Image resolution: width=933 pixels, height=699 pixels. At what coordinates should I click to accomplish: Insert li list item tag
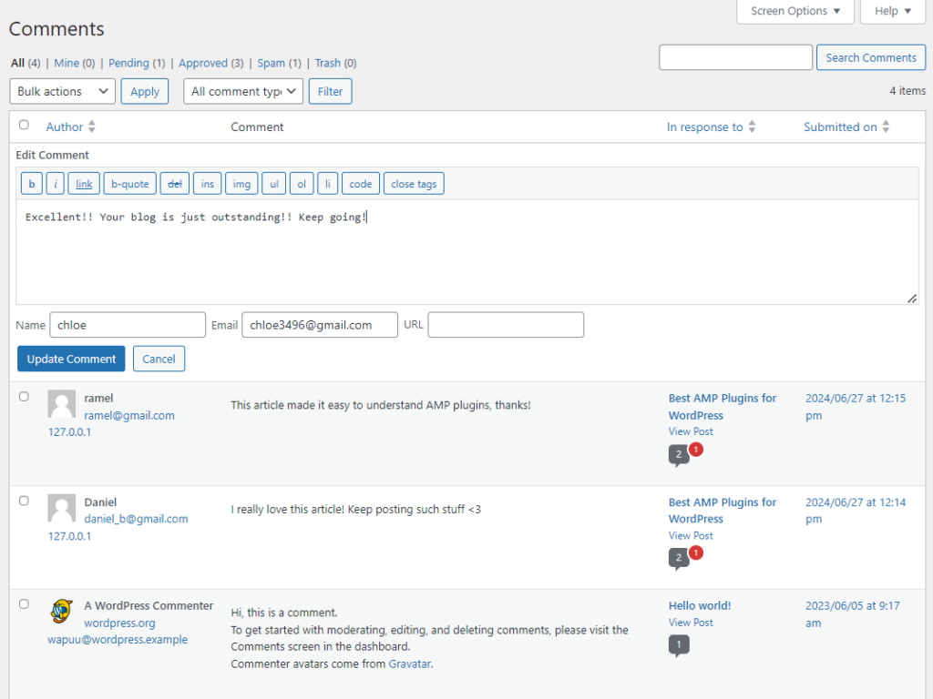coord(328,184)
